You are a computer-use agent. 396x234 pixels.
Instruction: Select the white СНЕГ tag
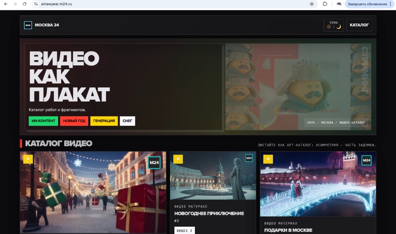(x=128, y=121)
